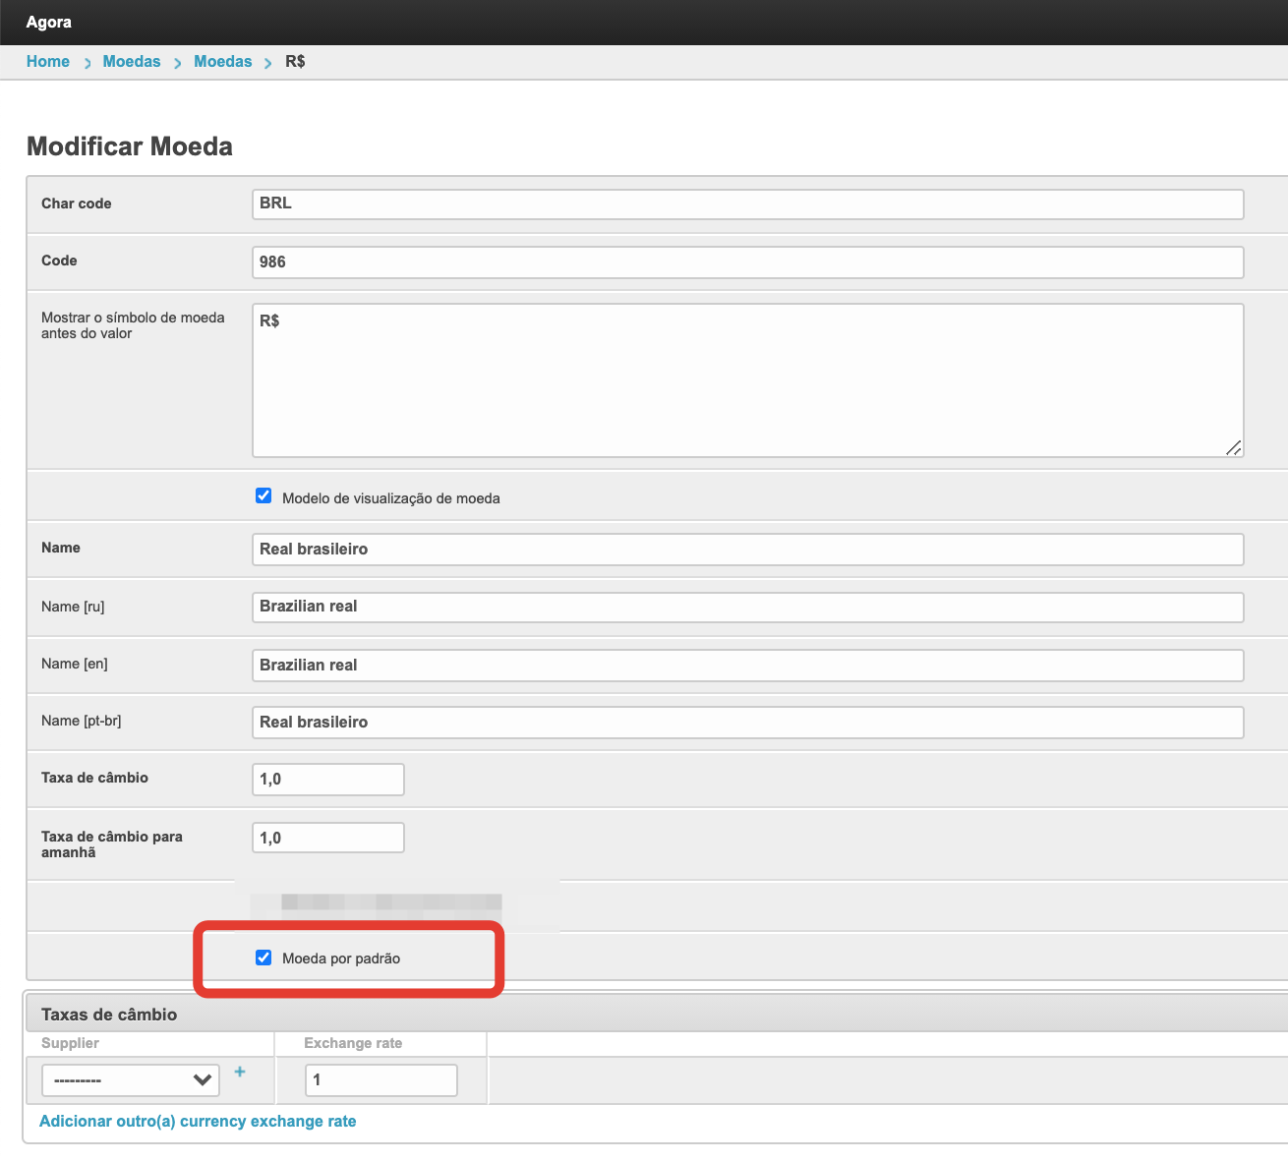Select the Name field
The image size is (1288, 1162).
point(747,550)
